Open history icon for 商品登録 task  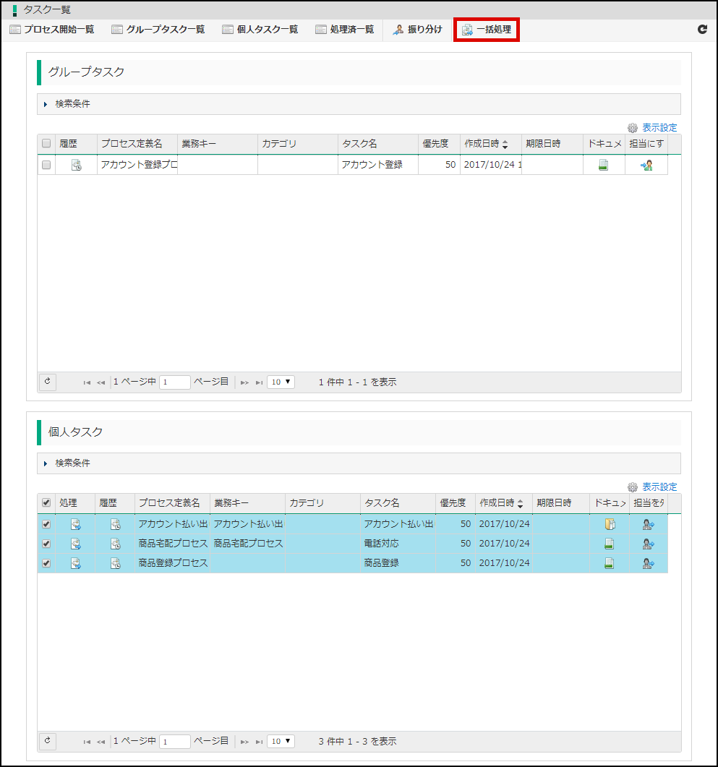click(x=115, y=563)
